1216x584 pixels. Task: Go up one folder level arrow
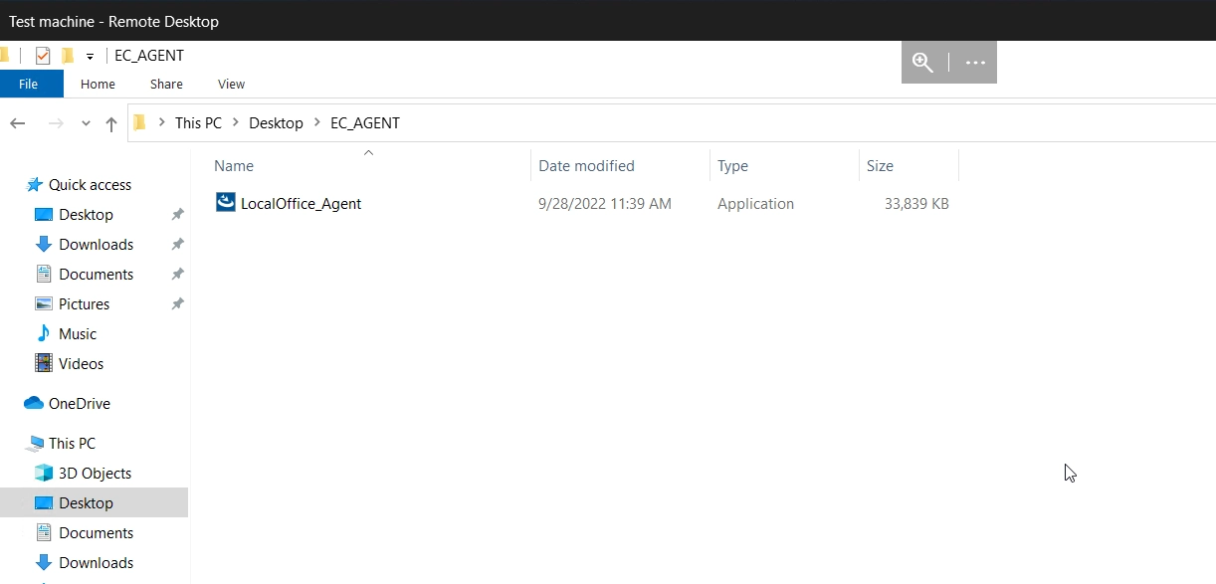(111, 123)
